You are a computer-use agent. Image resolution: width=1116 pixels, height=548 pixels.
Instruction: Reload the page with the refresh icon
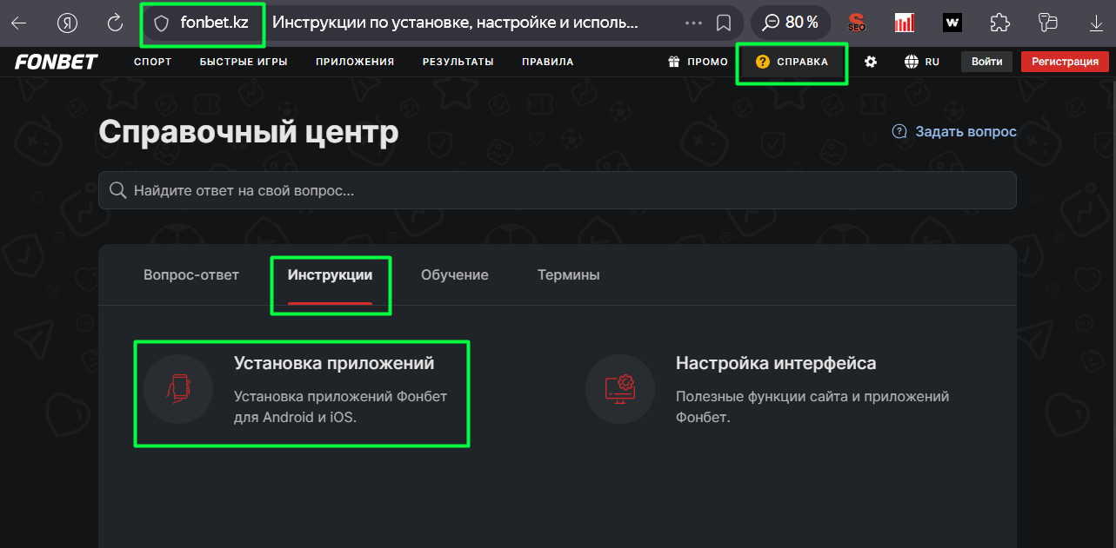(x=115, y=23)
